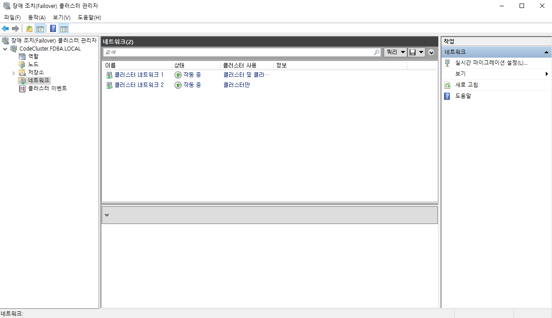Expand the details pane chevron
The width and height of the screenshot is (552, 318).
point(107,215)
